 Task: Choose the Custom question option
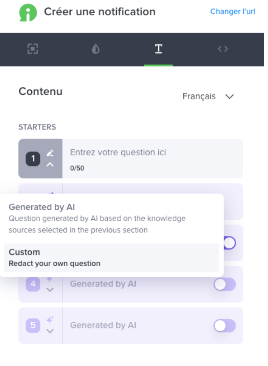click(x=111, y=258)
